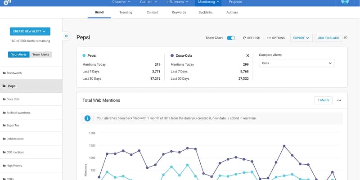The width and height of the screenshot is (360, 180).
Task: Switch to the Keywords tab
Action: point(179,13)
